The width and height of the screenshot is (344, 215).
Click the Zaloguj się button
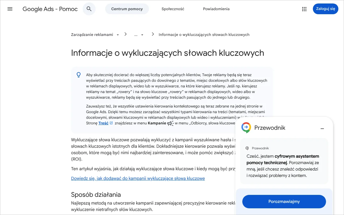point(325,9)
